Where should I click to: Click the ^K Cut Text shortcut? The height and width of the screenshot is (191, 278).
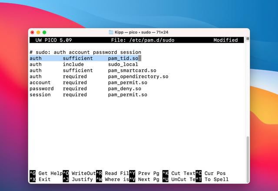coord(179,173)
